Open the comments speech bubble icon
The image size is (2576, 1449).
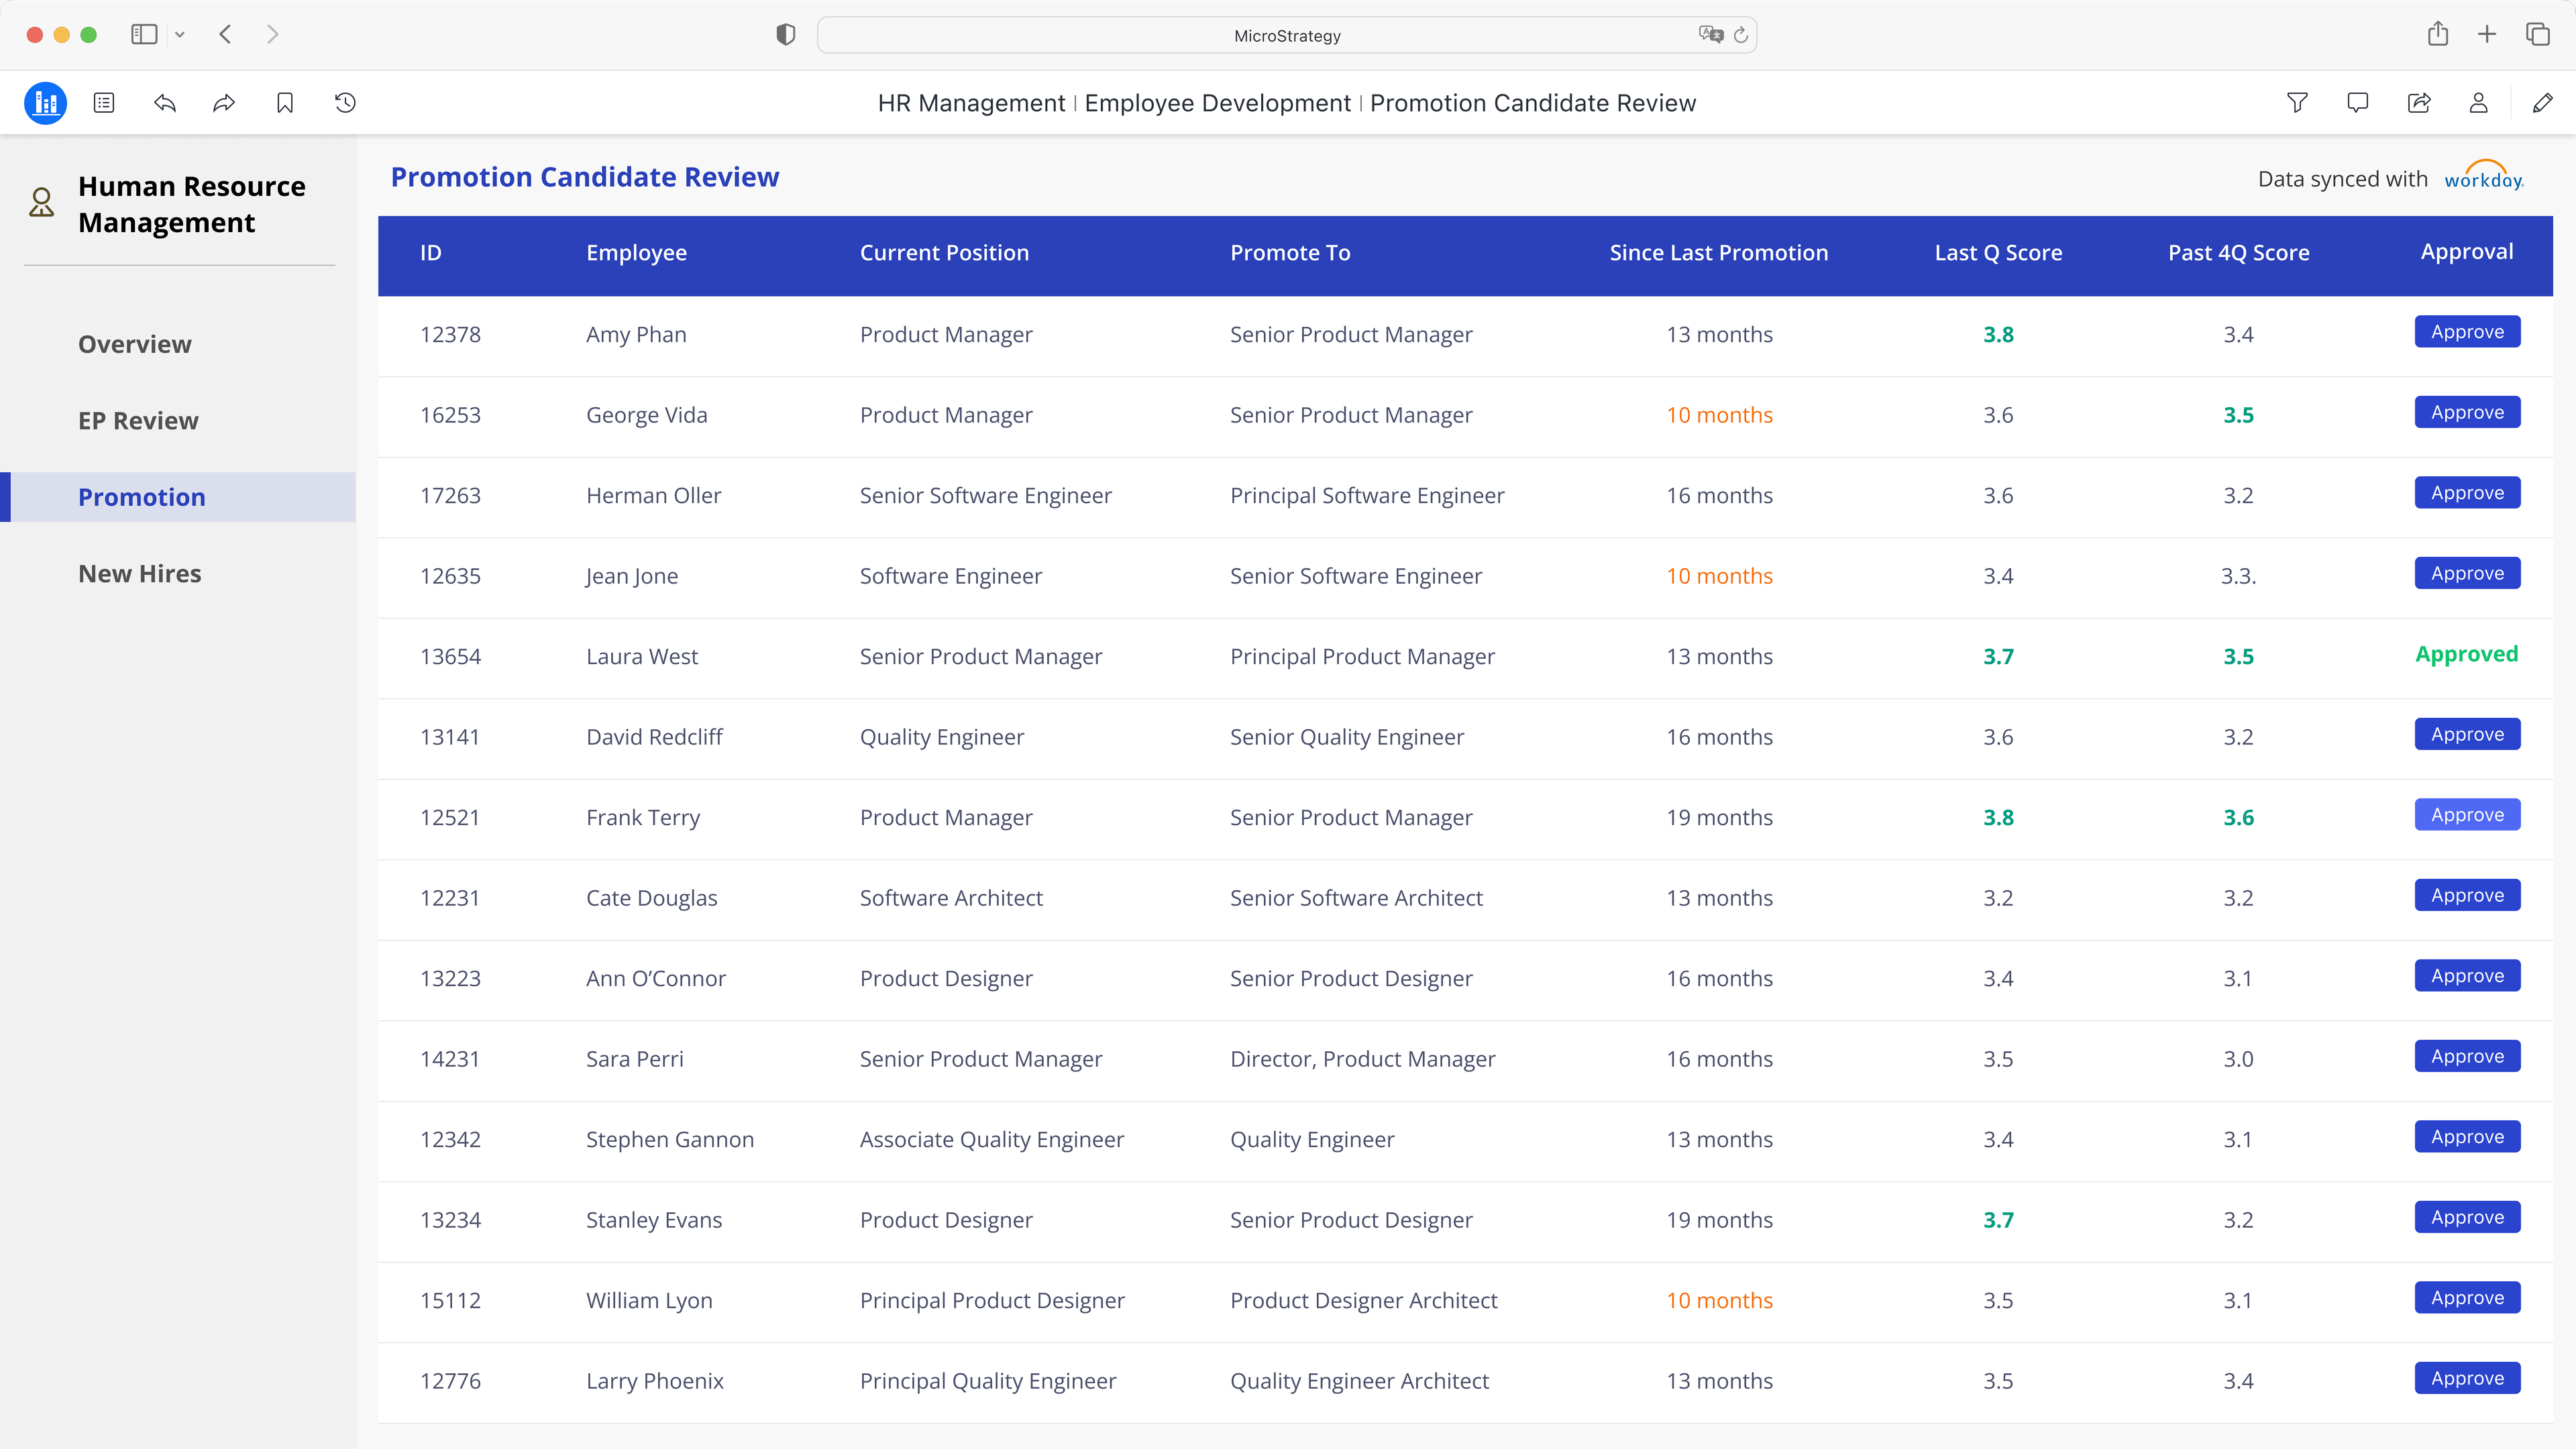[x=2357, y=103]
